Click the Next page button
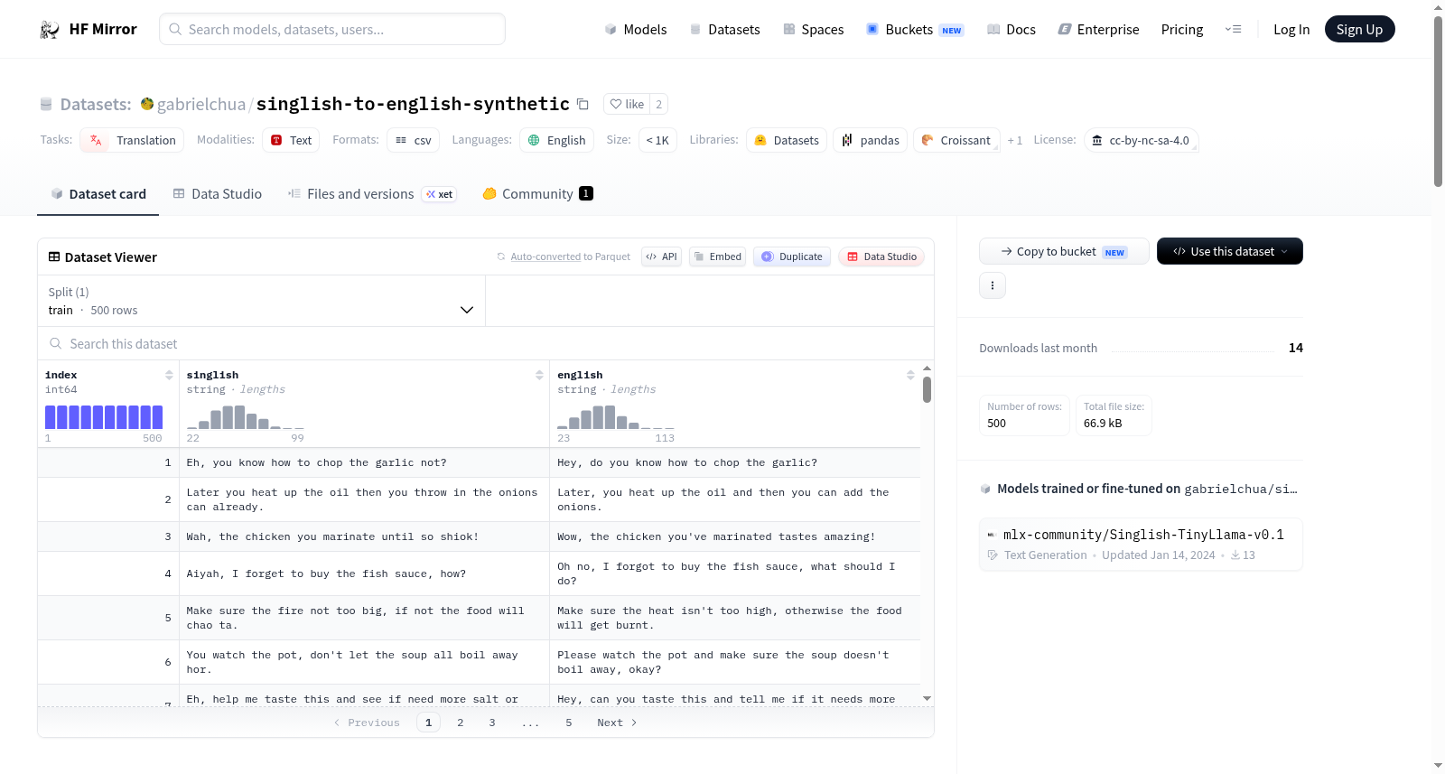 tap(617, 723)
